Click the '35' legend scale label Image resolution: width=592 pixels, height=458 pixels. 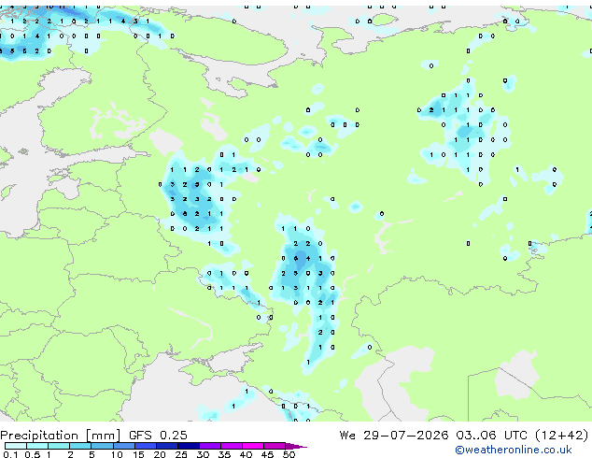pyautogui.click(x=224, y=454)
